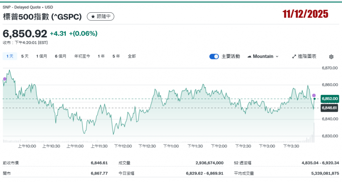Select the 1天 range tab
This screenshot has height=182, width=342.
point(10,56)
